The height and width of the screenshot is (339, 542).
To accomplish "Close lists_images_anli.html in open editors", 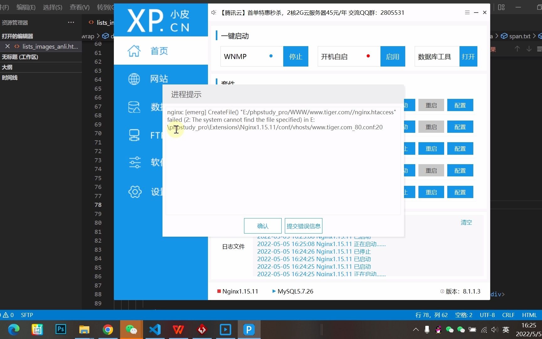I will [x=8, y=46].
